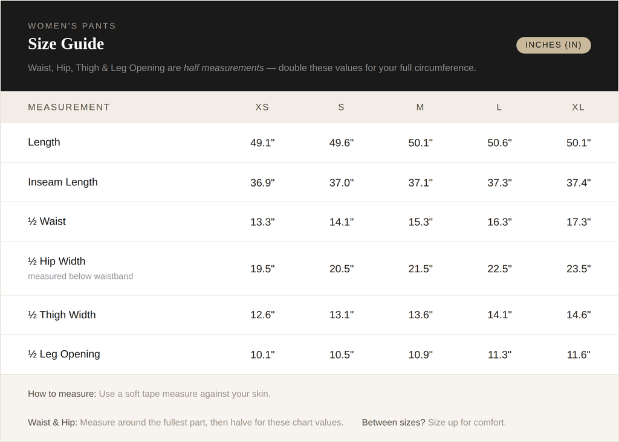
Task: Select ½ Hip Width L value 22.5"
Action: tap(499, 269)
